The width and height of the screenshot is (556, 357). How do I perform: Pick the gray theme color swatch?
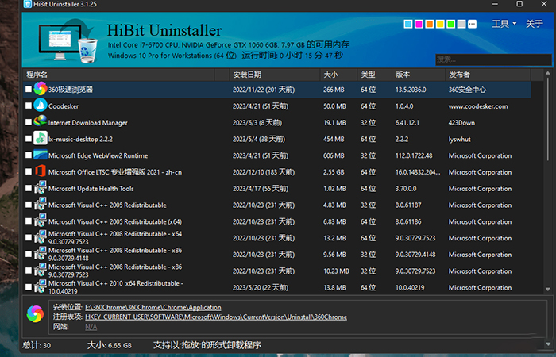coord(461,24)
